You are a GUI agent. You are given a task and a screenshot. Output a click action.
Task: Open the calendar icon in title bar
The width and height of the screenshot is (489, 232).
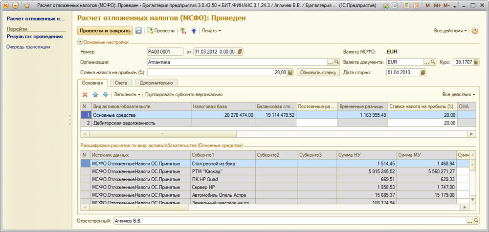(x=416, y=5)
